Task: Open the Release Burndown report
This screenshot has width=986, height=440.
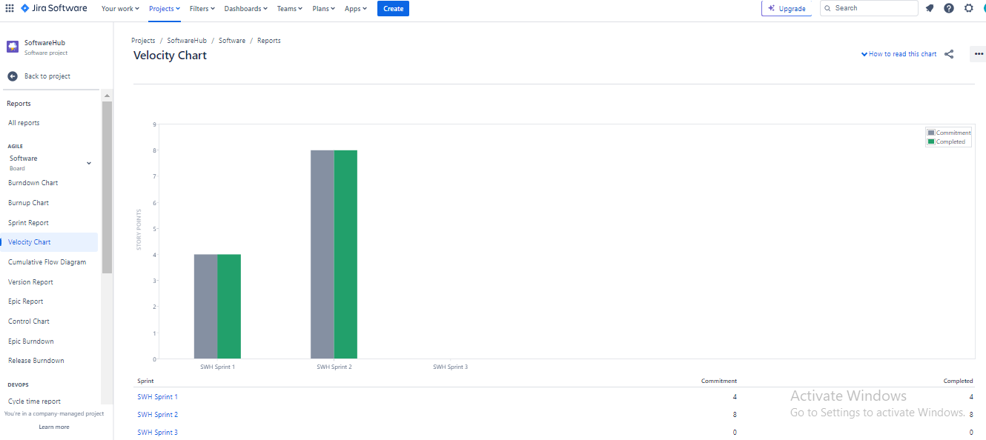Action: coord(36,361)
